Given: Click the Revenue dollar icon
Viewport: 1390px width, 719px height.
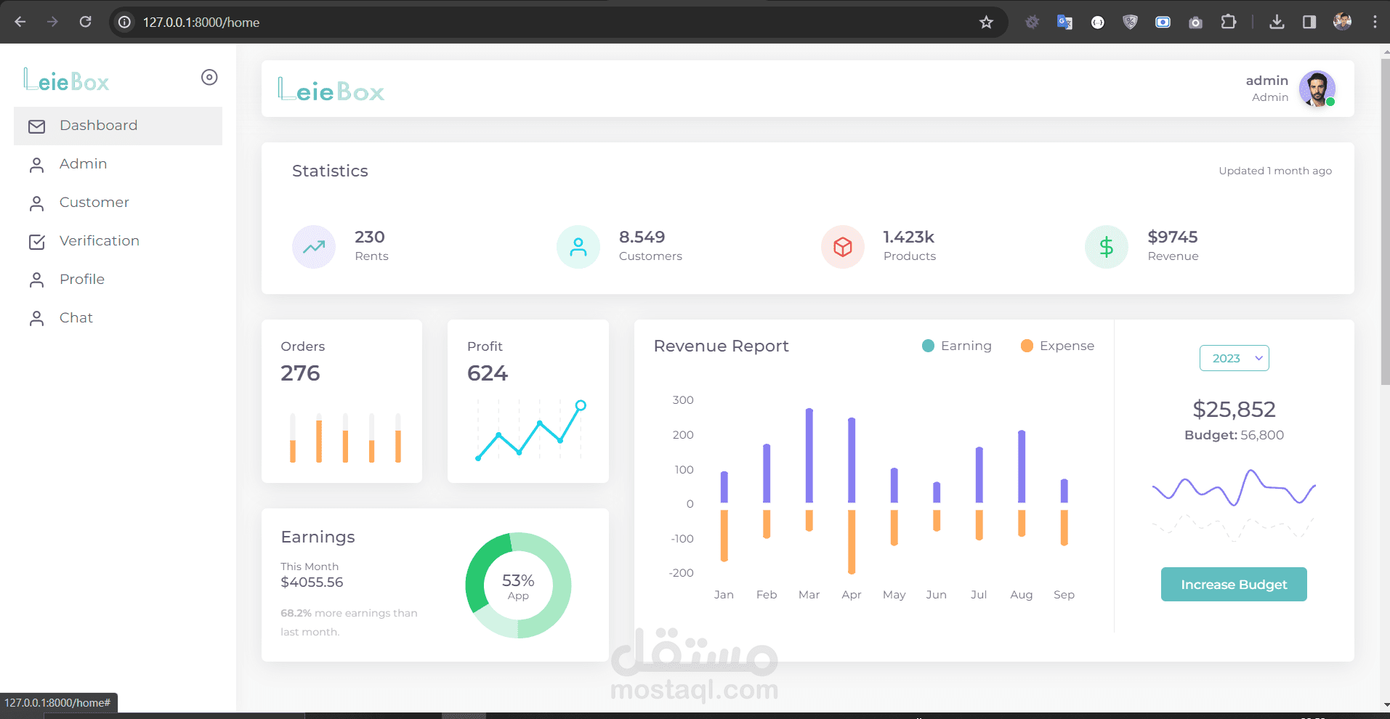Looking at the screenshot, I should [x=1107, y=247].
